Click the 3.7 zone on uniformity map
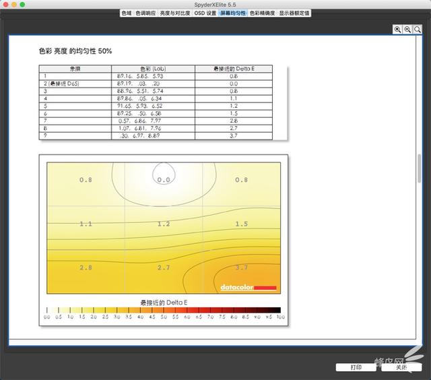The width and height of the screenshot is (431, 380). point(241,267)
